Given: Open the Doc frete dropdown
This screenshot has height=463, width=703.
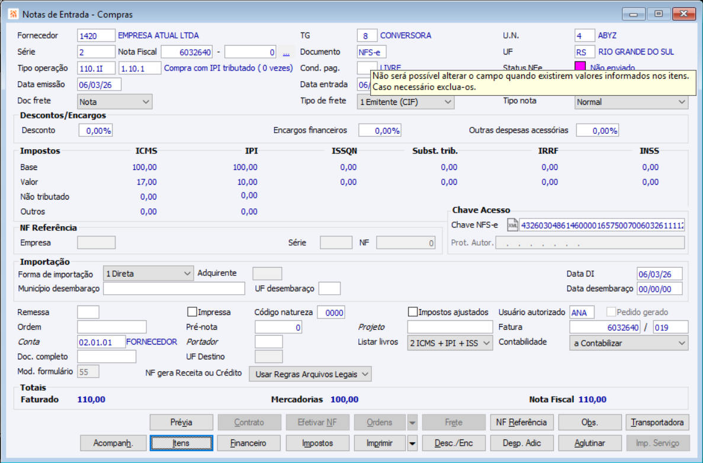Looking at the screenshot, I should coord(115,102).
